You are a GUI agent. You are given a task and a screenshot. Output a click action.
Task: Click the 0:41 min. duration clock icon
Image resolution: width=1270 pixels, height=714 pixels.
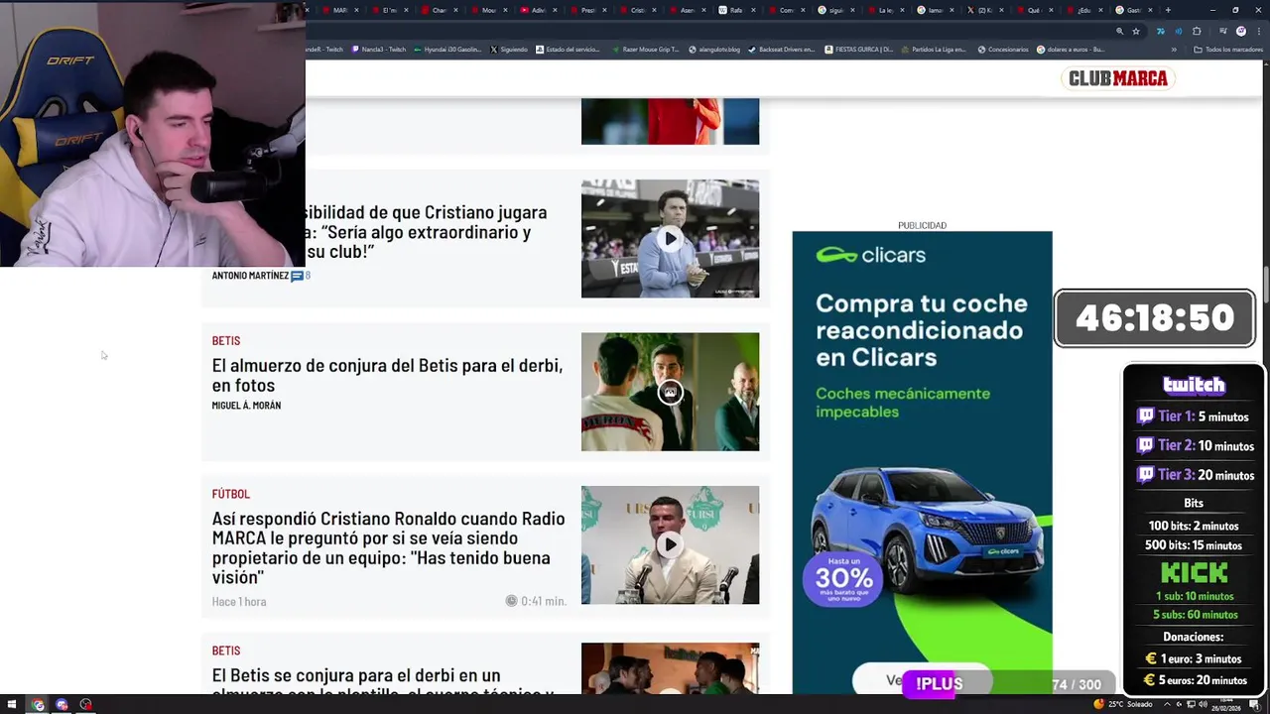coord(511,601)
